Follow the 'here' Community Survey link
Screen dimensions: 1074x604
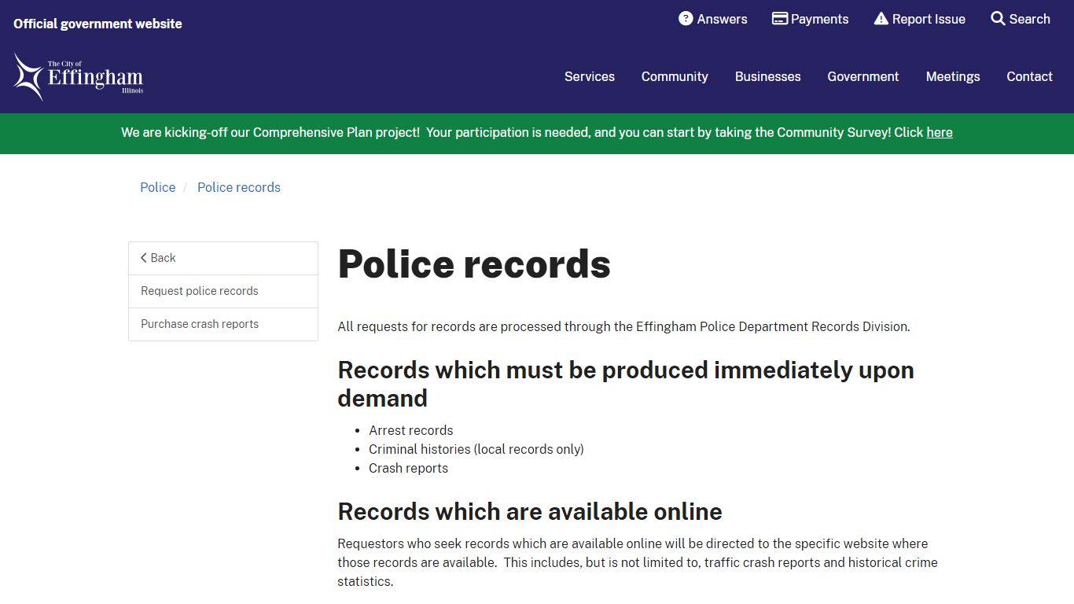940,132
